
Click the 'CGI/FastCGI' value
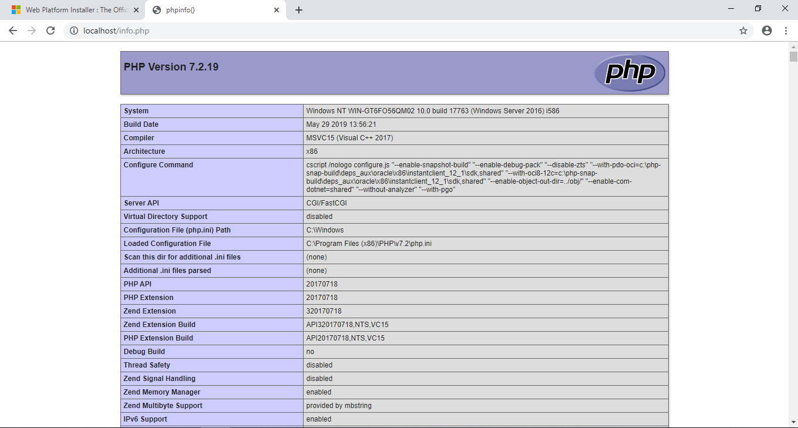[x=326, y=203]
